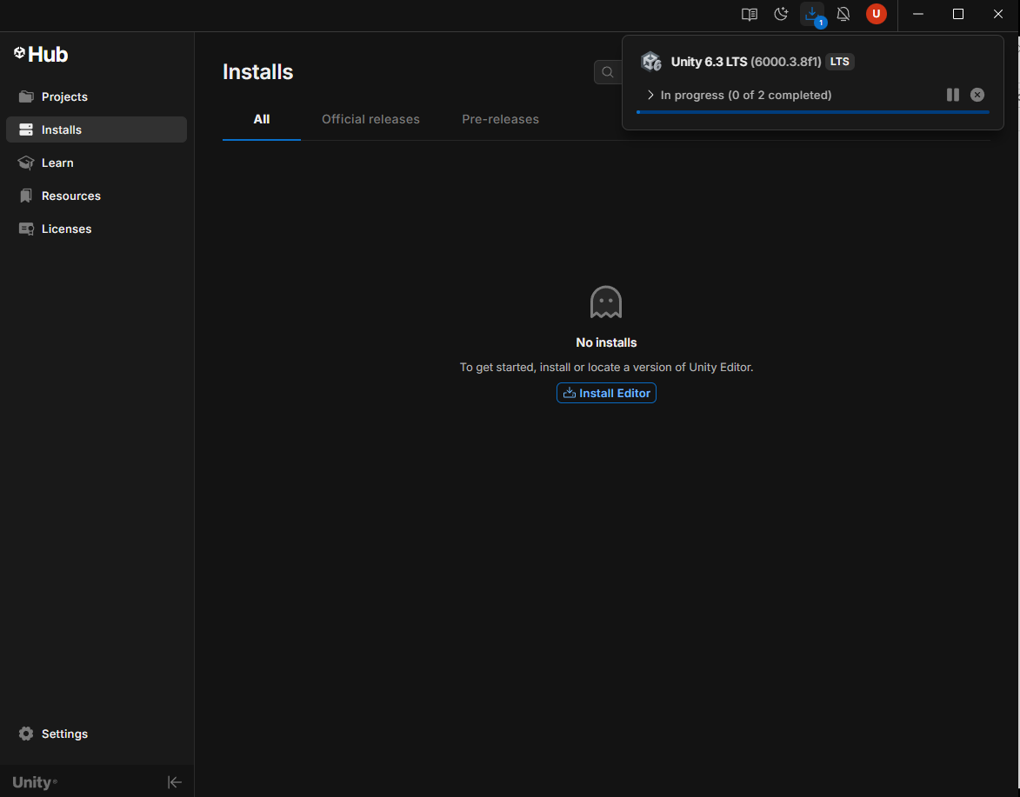The height and width of the screenshot is (797, 1020).
Task: Click the LTS badge label
Action: (840, 62)
